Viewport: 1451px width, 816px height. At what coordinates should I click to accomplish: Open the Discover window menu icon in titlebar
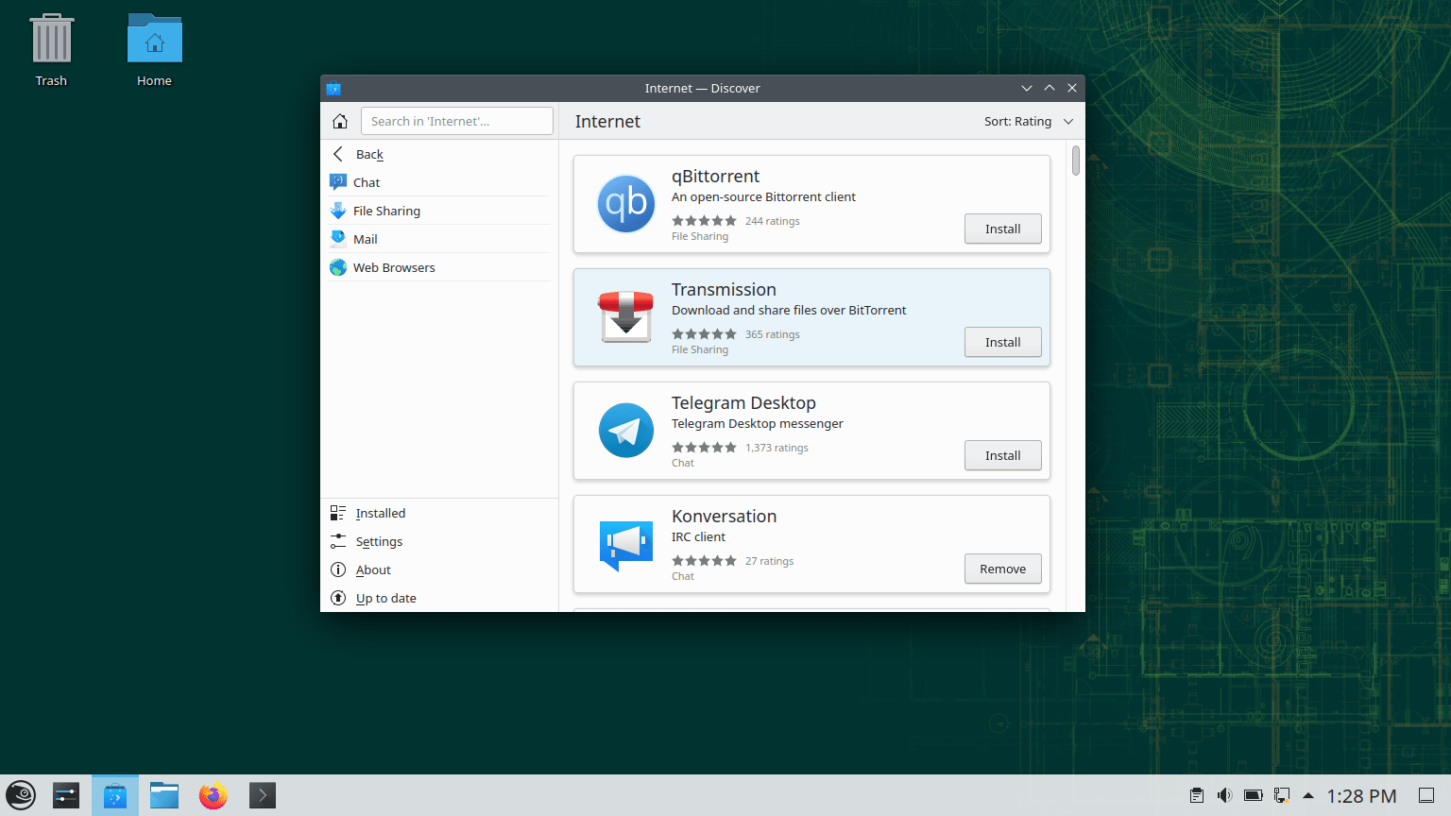pyautogui.click(x=333, y=89)
